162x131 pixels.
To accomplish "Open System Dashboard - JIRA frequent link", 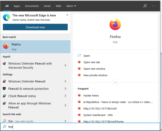I will (x=98, y=115).
